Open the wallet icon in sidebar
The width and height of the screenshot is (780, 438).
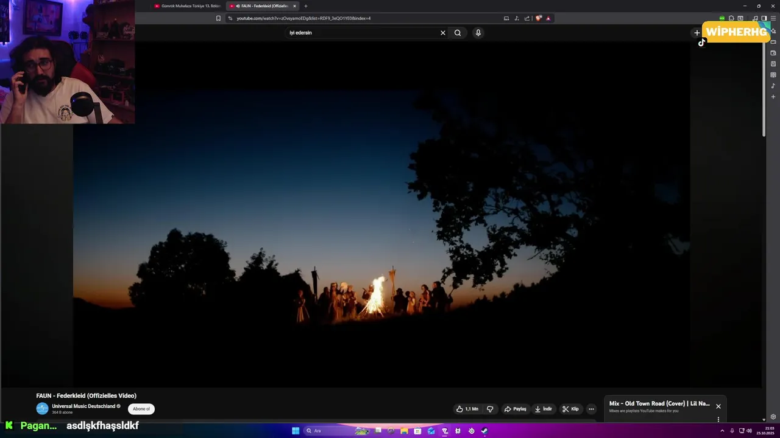773,53
